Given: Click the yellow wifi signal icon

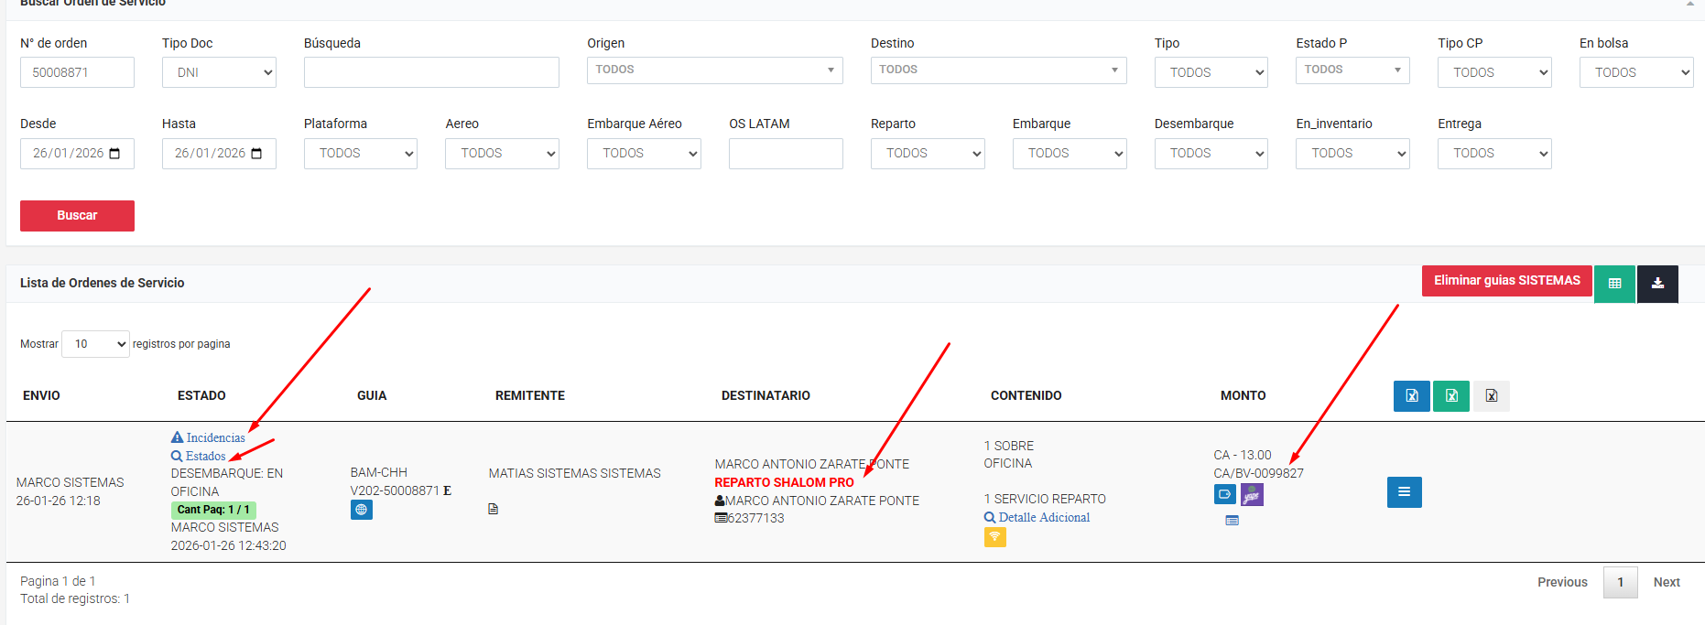Looking at the screenshot, I should point(994,537).
